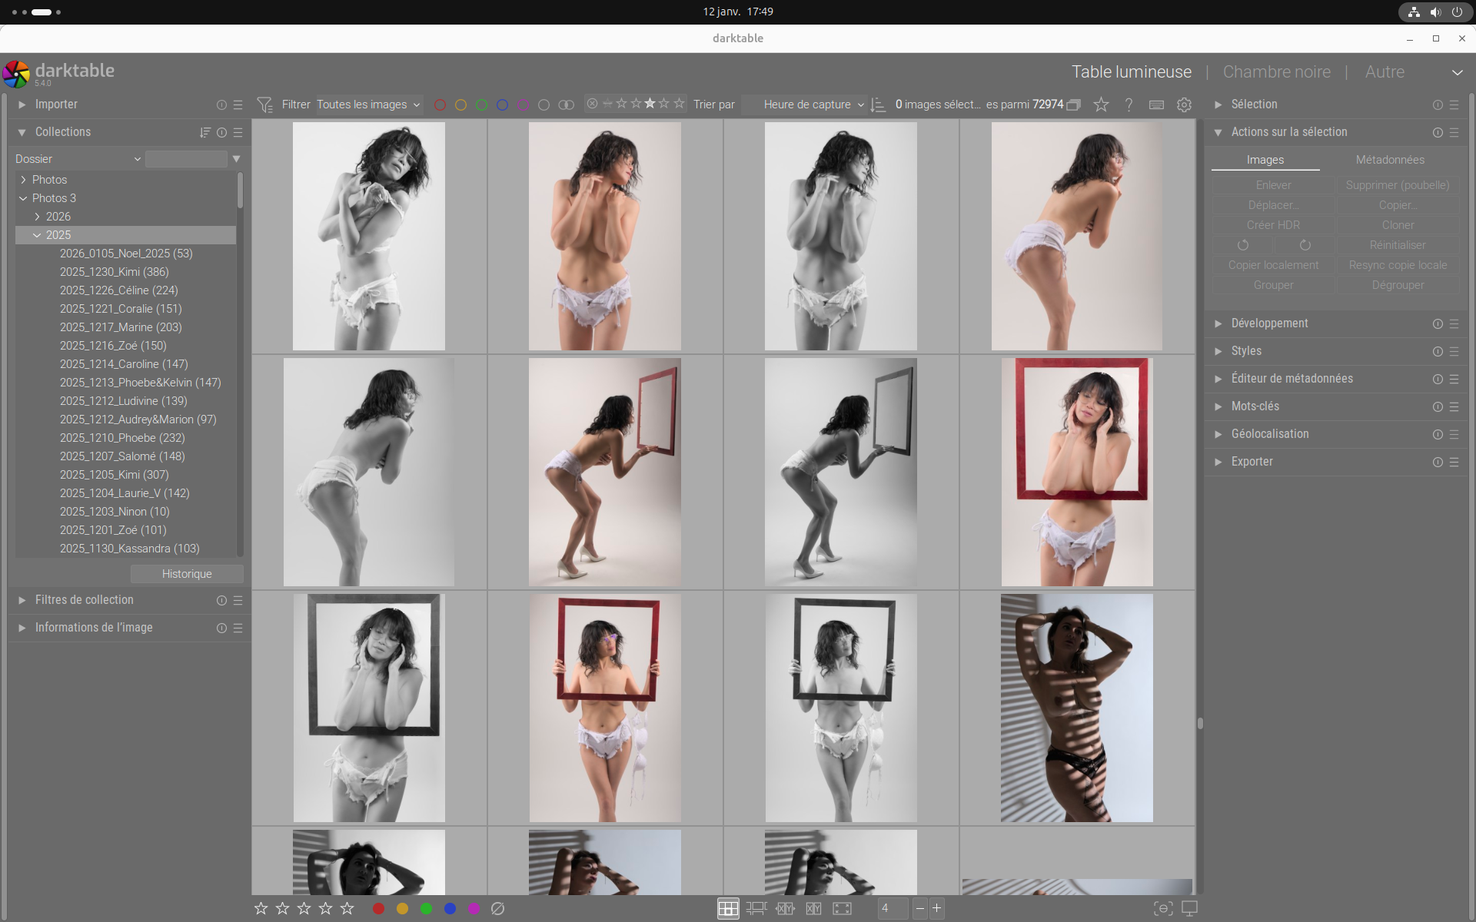Open 'Heure de capture' sort dropdown
1476x922 pixels.
coord(807,104)
